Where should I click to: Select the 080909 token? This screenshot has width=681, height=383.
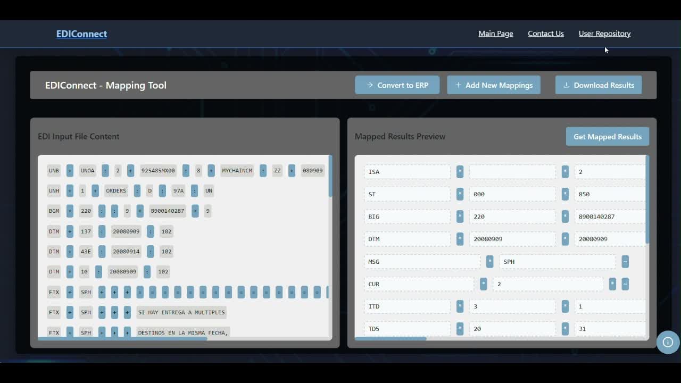[312, 171]
